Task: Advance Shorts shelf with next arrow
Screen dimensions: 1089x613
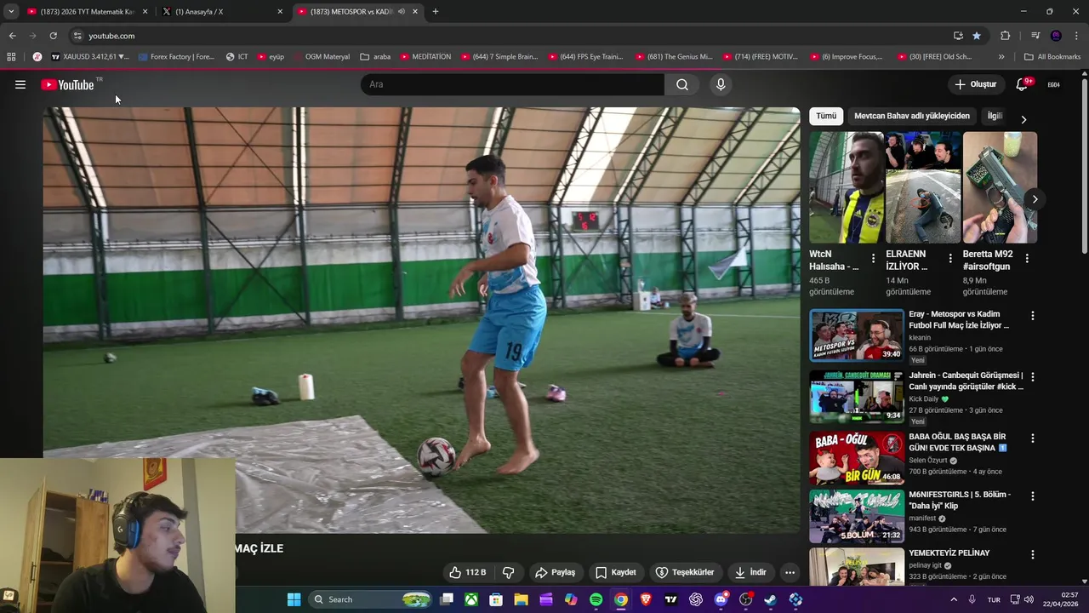Action: (1035, 199)
